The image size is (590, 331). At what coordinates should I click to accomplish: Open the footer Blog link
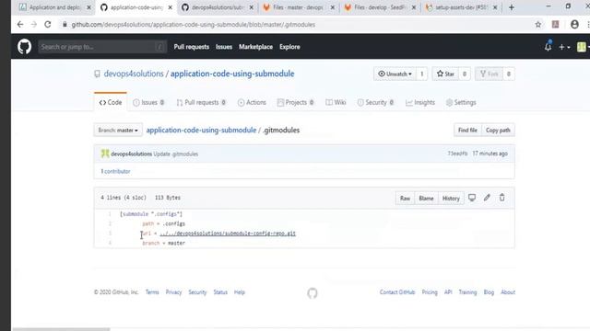coord(489,292)
